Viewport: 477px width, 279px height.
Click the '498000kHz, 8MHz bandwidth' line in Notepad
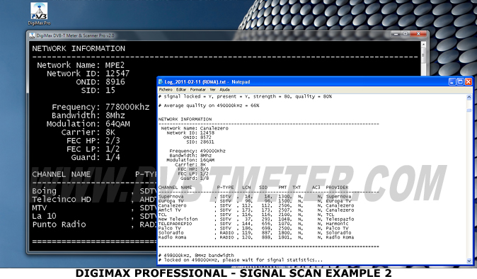[x=196, y=255]
